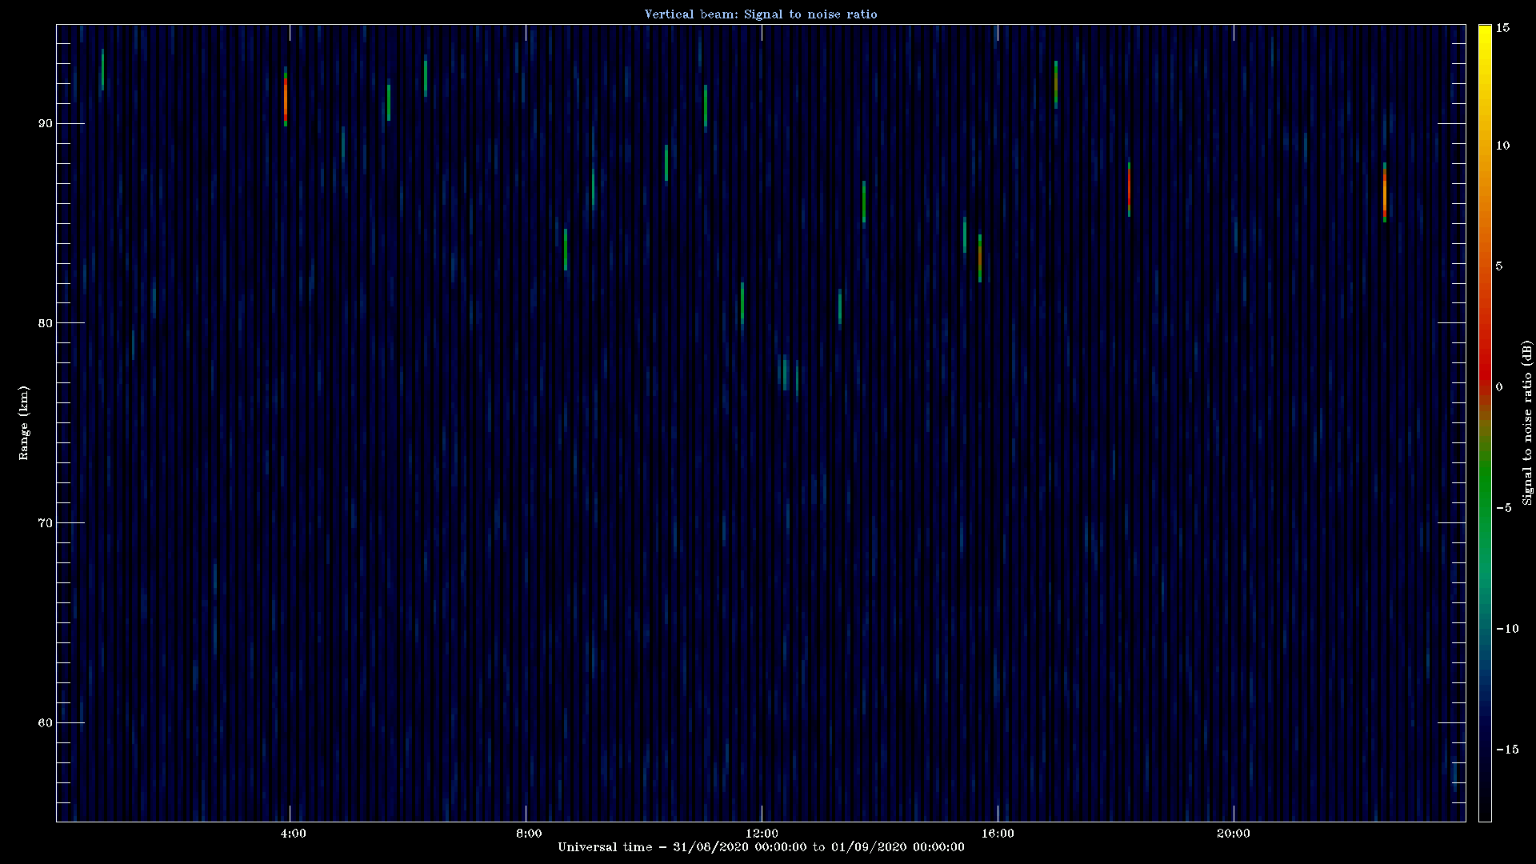
Task: Click the 8:00 time tick label
Action: pyautogui.click(x=530, y=834)
